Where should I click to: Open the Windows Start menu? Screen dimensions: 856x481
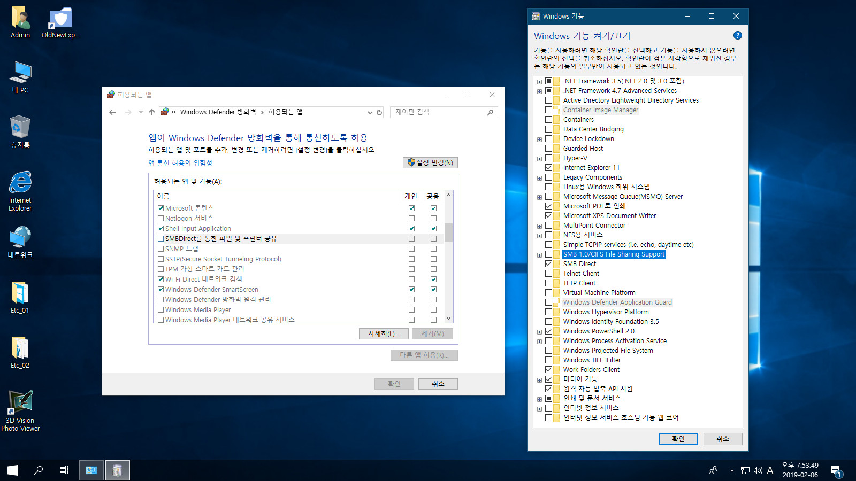(x=13, y=470)
